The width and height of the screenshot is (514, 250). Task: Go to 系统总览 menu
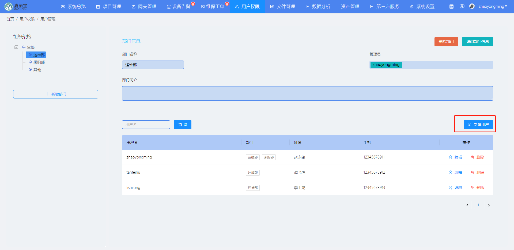click(x=73, y=6)
